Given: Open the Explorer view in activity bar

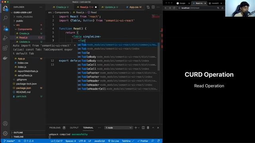Looking at the screenshot, I should pyautogui.click(x=5, y=8).
